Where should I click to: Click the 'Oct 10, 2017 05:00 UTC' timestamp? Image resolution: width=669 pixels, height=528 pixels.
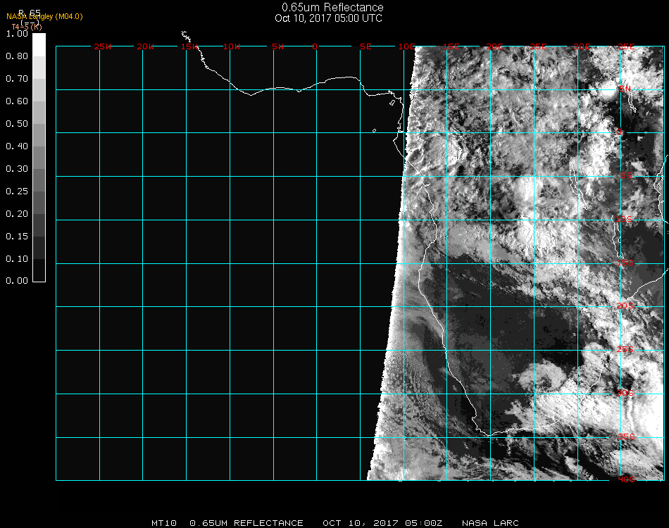click(x=329, y=18)
